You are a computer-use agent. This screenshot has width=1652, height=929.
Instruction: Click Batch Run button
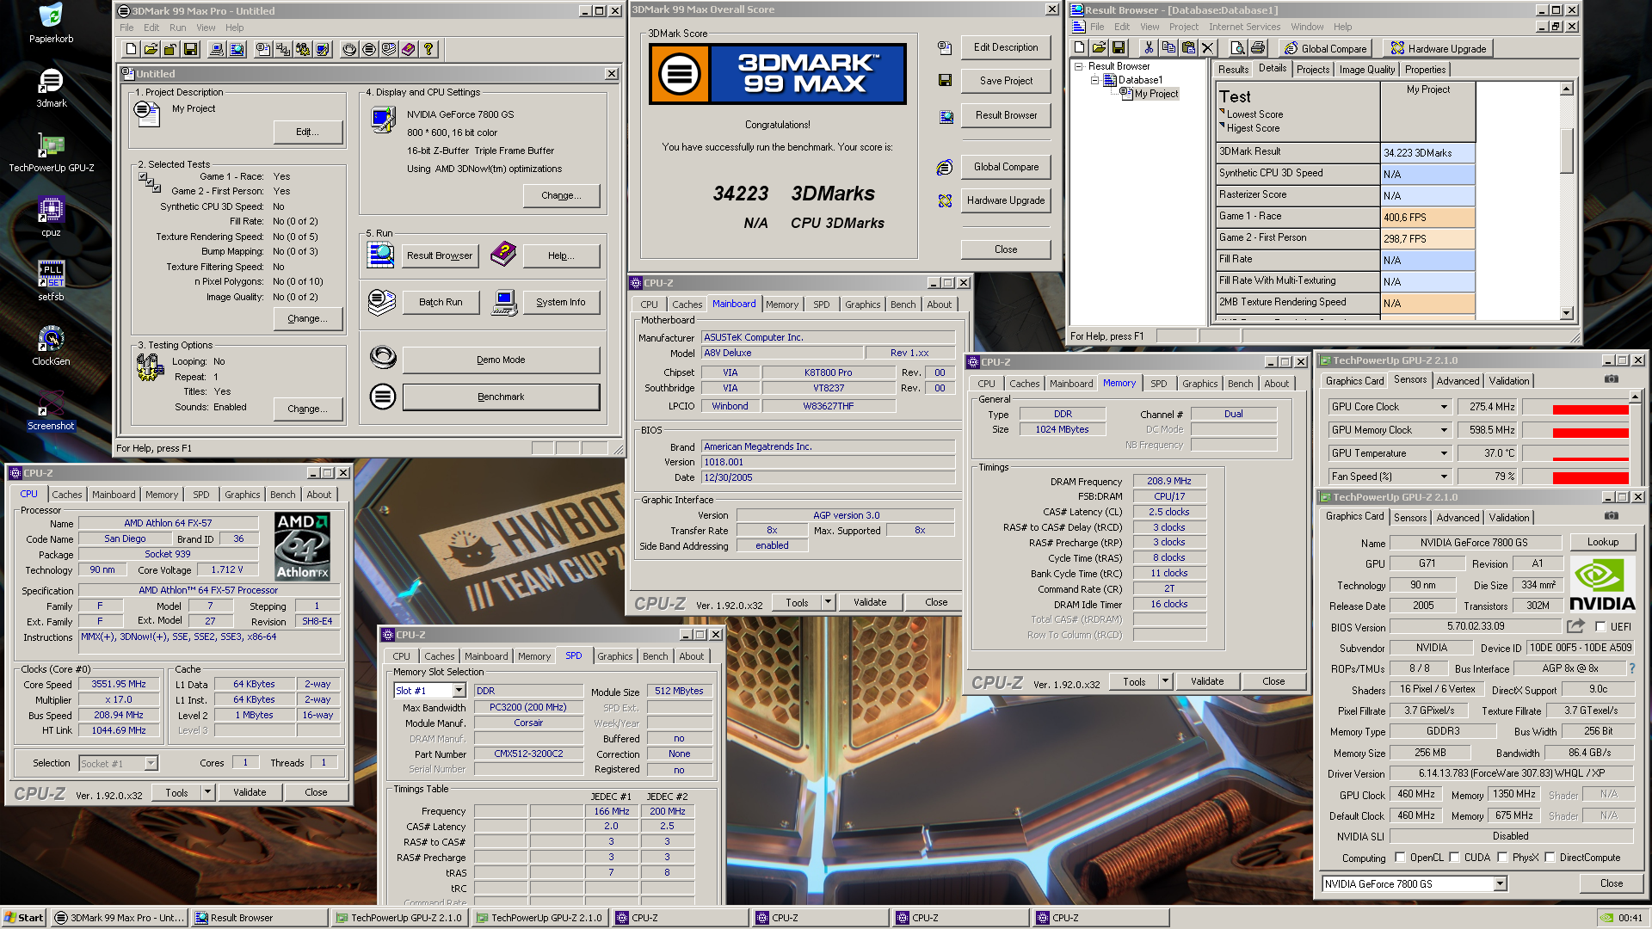pos(441,302)
